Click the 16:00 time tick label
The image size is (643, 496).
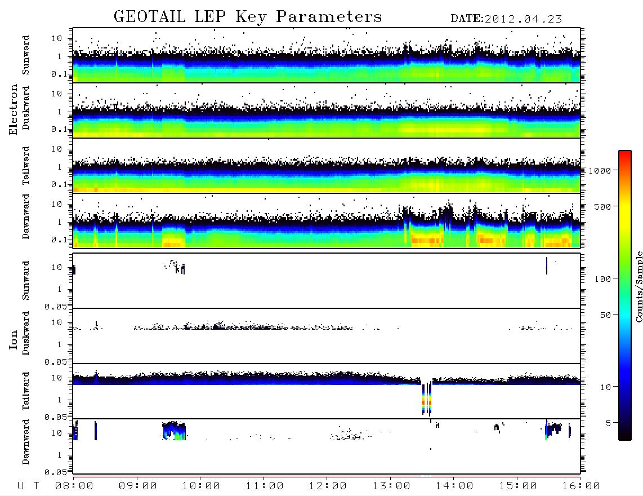pos(581,486)
